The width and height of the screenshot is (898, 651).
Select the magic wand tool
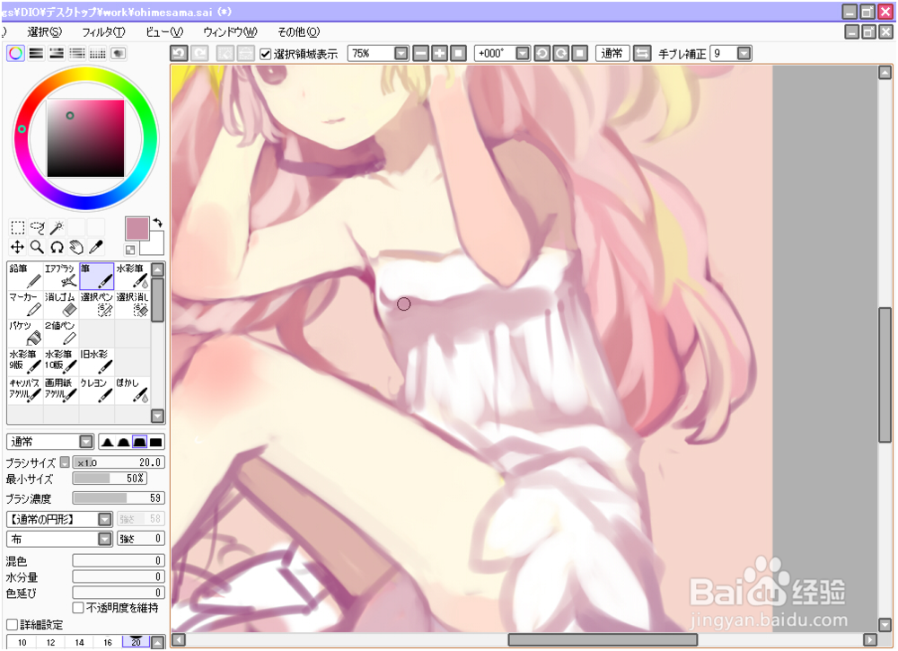click(x=57, y=228)
